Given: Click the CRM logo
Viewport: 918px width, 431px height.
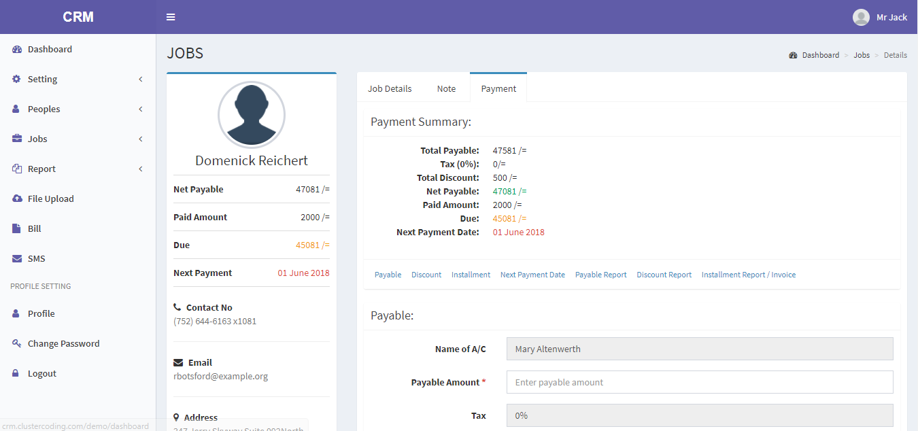Looking at the screenshot, I should click(x=78, y=17).
